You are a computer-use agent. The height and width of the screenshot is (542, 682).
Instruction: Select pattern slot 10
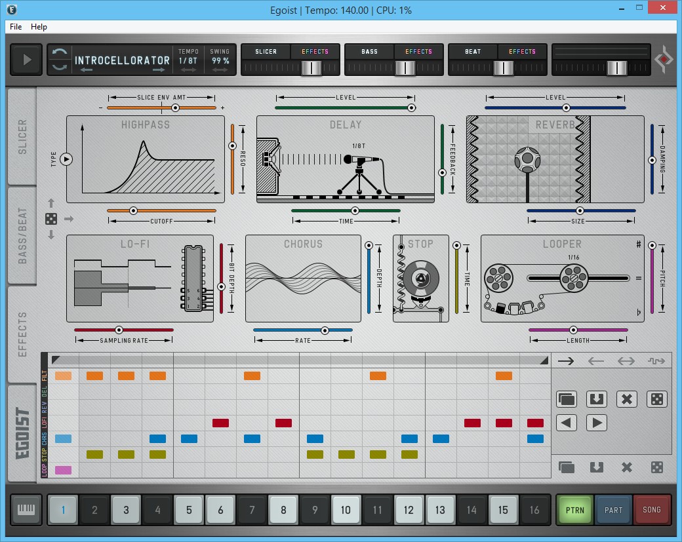point(346,510)
